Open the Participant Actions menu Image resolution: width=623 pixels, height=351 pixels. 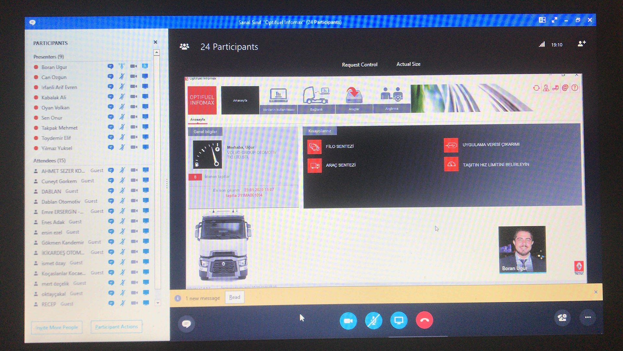pyautogui.click(x=116, y=327)
